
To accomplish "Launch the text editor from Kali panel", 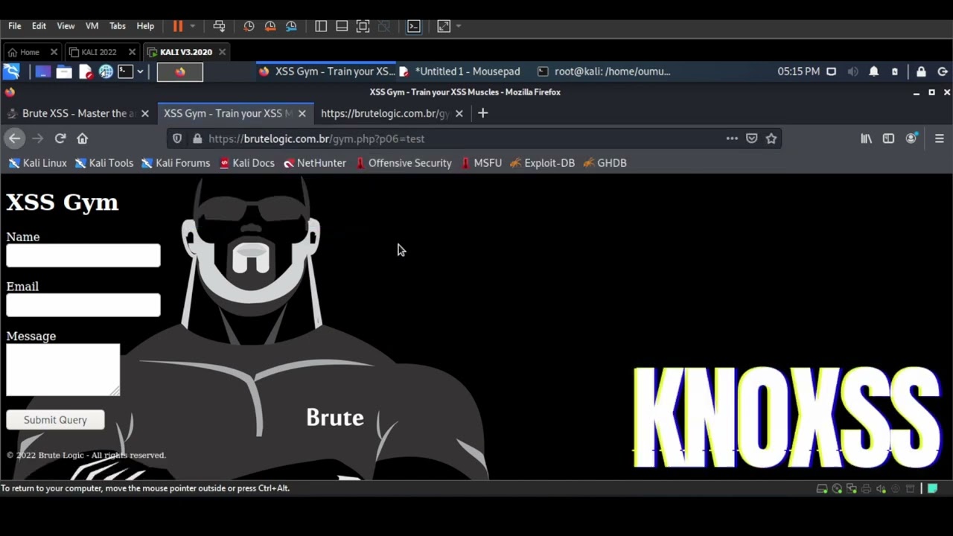I will click(86, 71).
